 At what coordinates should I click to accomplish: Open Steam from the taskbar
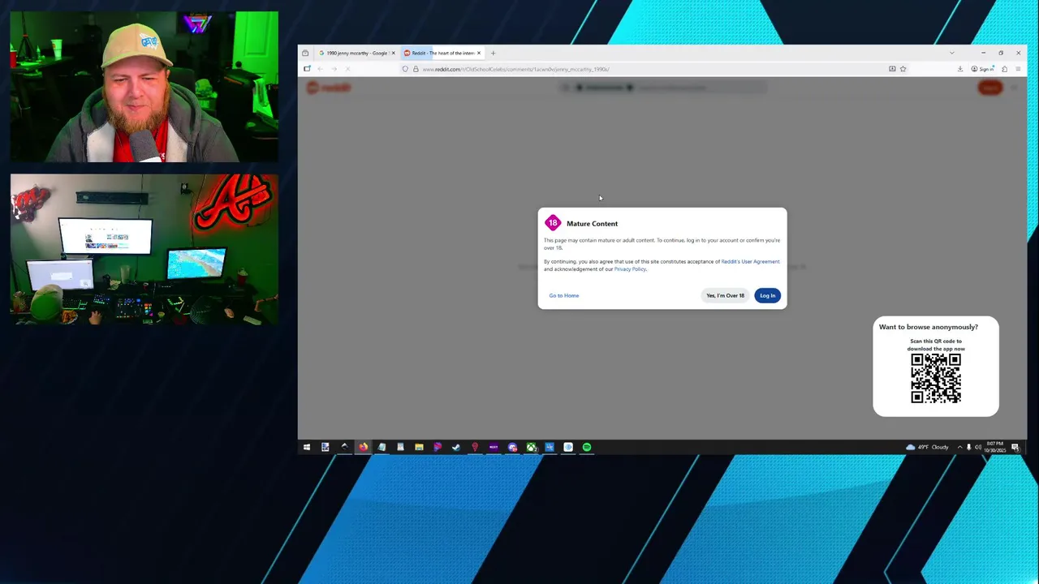[456, 447]
